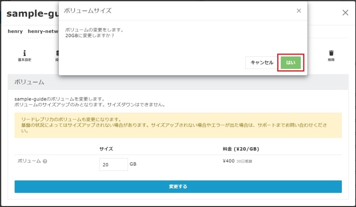
Task: Click the はい confirm button
Action: point(290,63)
